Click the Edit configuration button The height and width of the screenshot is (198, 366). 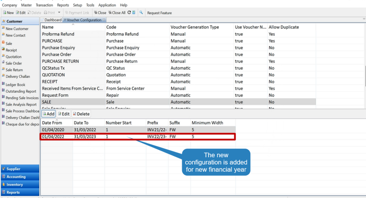pos(64,114)
